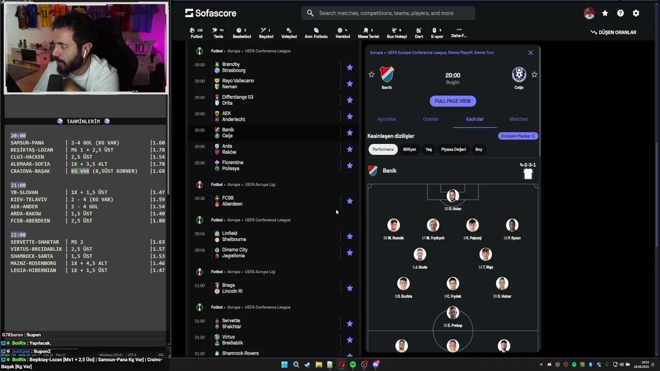Open File Explorer from the taskbar
660x371 pixels.
[x=319, y=365]
